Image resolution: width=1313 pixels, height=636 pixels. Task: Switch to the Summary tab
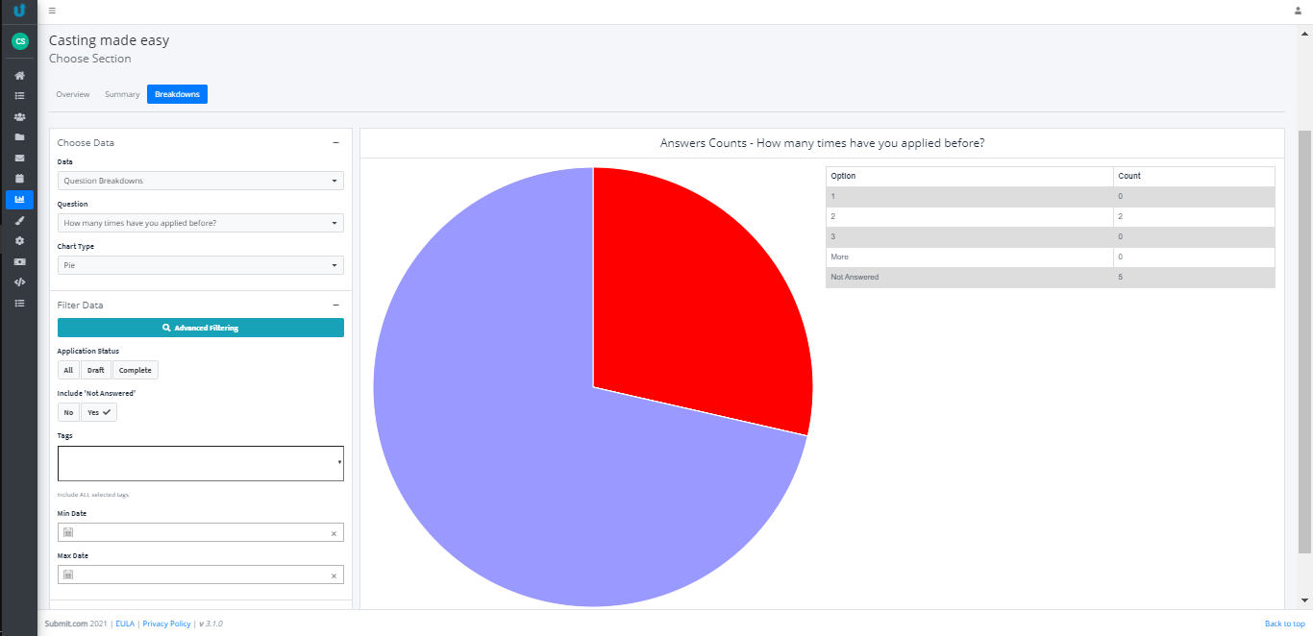(x=122, y=94)
